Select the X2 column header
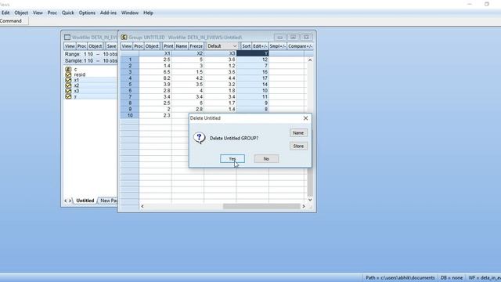 click(x=188, y=53)
